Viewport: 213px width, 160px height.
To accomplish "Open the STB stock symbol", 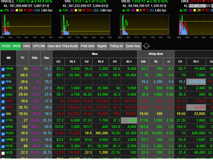I will 9,107.
